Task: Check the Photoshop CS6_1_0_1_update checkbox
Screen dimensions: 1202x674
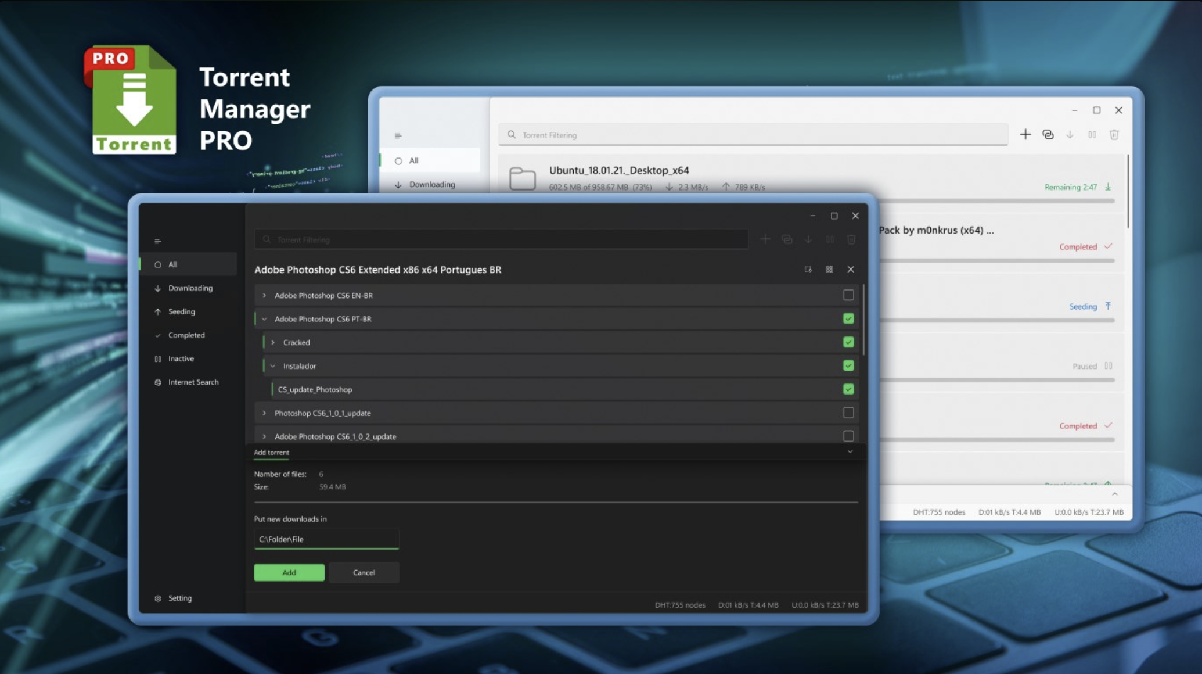Action: click(x=848, y=413)
